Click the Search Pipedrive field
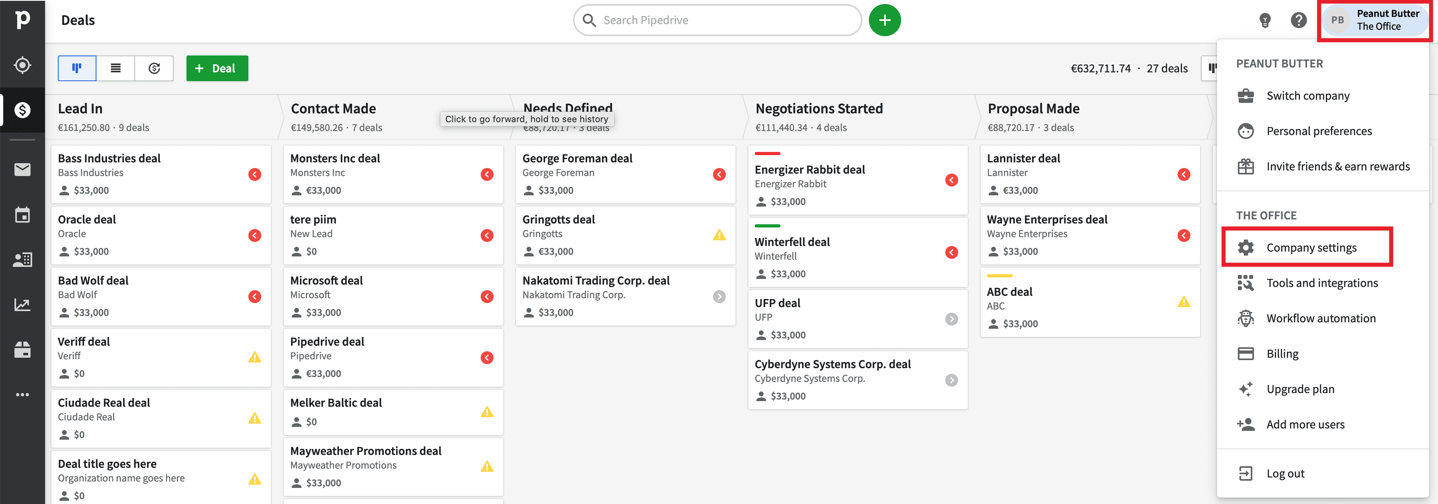The height and width of the screenshot is (504, 1438). [717, 20]
